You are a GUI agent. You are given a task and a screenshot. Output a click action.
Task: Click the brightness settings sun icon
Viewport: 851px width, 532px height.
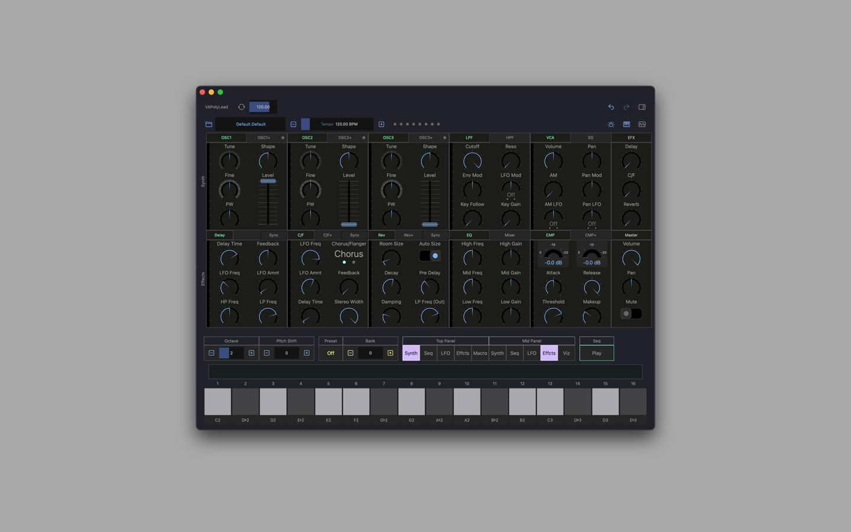pyautogui.click(x=611, y=124)
